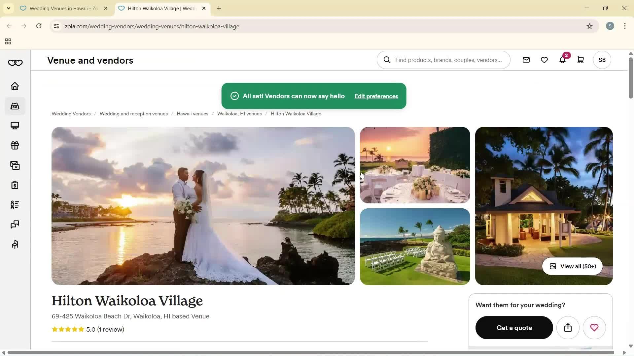Open the tab search chevron in browser
The image size is (634, 356).
(x=8, y=8)
